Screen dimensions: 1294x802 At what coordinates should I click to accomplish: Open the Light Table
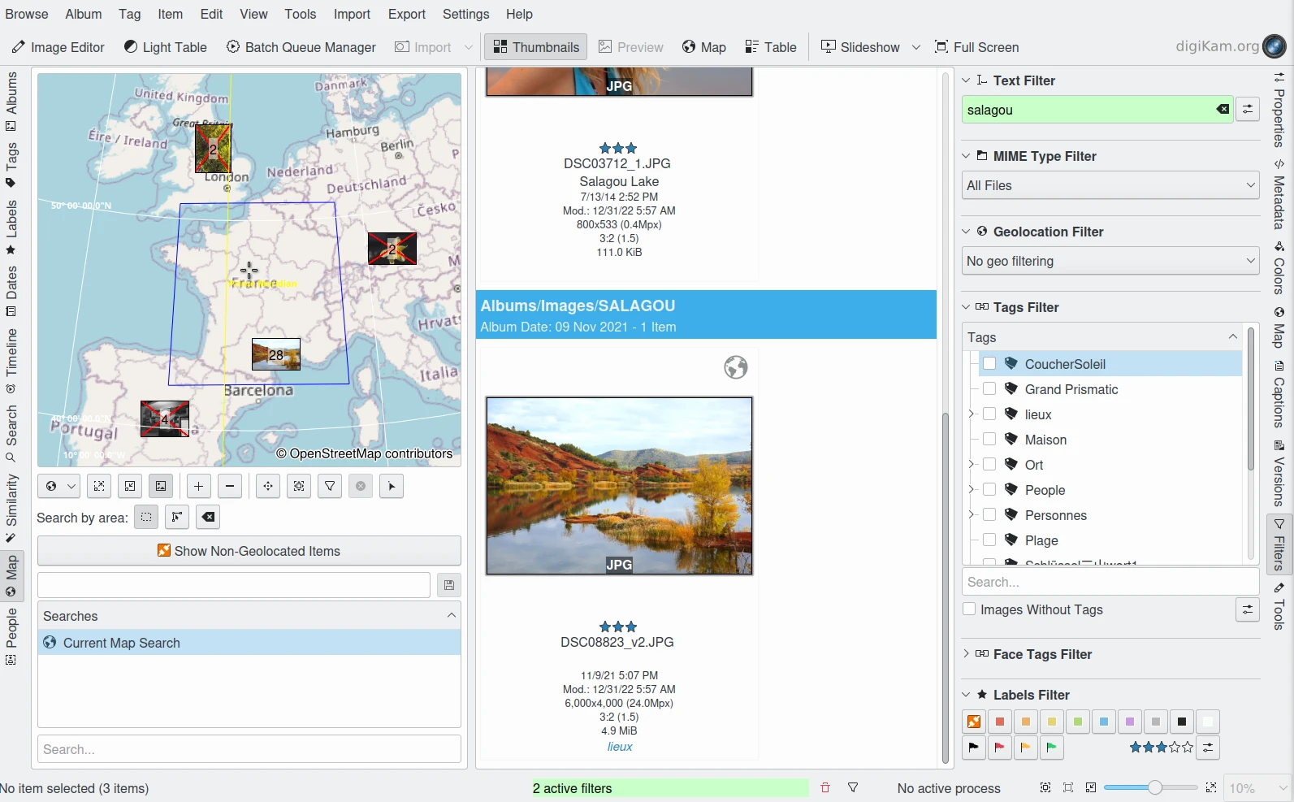[x=165, y=47]
